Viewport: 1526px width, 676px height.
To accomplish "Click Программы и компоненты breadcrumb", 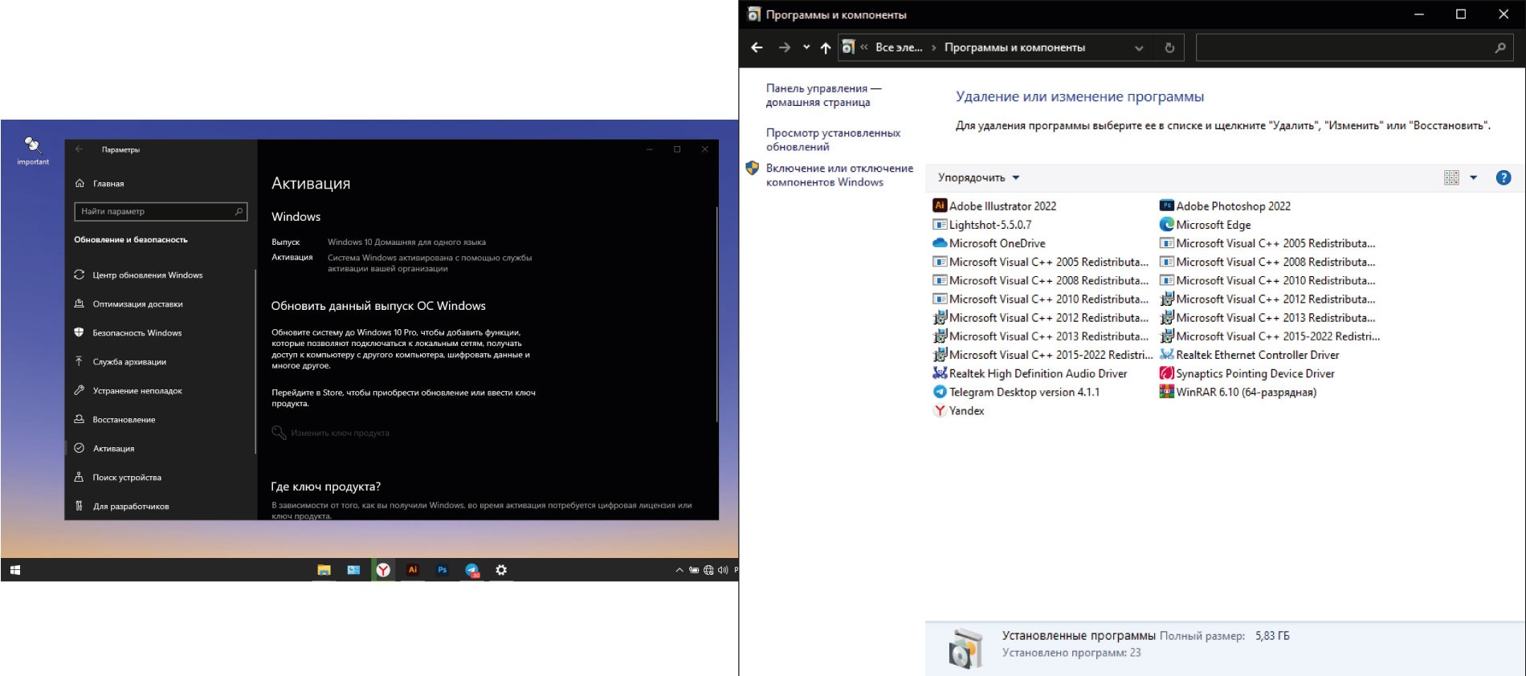I will coord(1014,47).
